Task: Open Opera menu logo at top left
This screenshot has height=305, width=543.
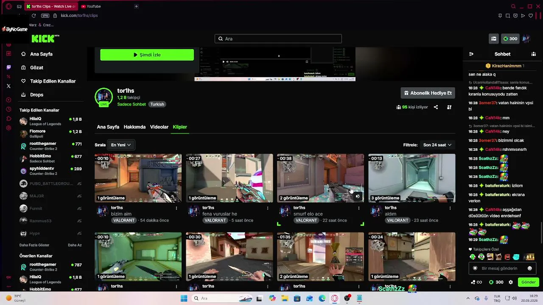Action: point(8,6)
